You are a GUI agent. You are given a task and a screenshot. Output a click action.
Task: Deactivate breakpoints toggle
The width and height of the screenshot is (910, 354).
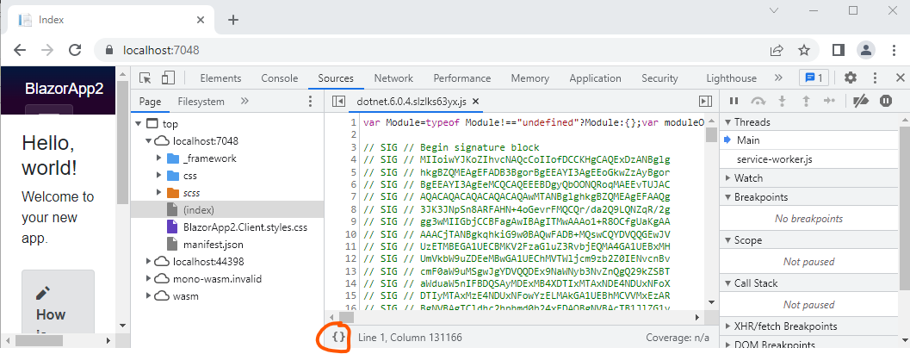click(x=861, y=101)
